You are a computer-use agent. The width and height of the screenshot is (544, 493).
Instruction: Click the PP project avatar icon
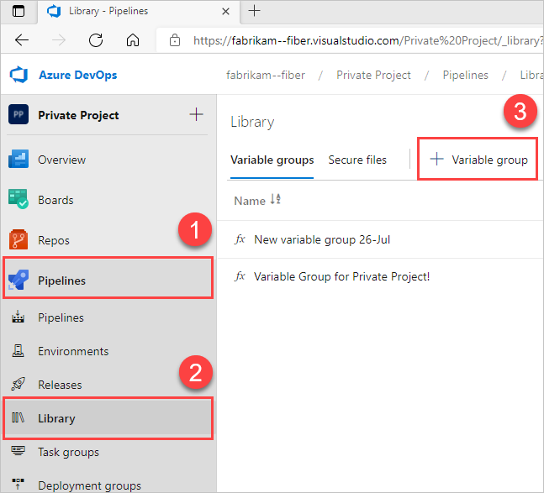point(18,115)
